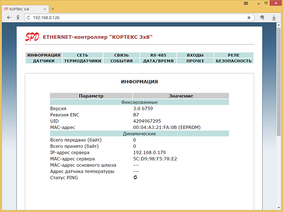Open the БЕЗОПАСНОСТЬ section
The image size is (283, 212).
[x=233, y=61]
